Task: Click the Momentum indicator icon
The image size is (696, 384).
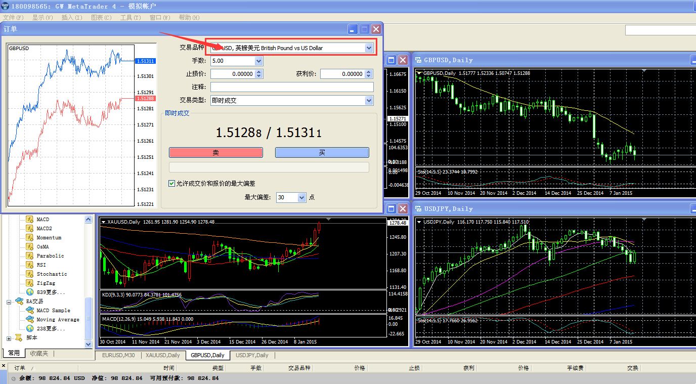Action: 29,238
